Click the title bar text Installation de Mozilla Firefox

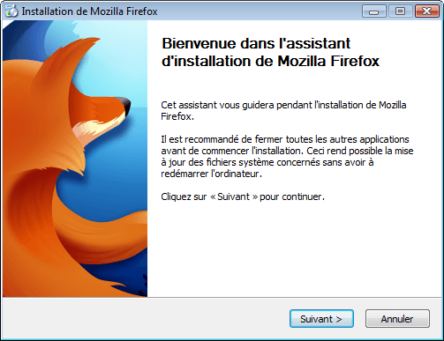pos(89,11)
